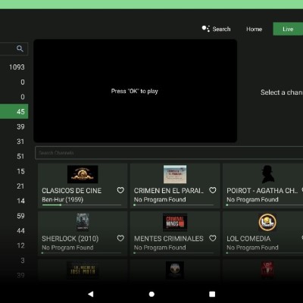This screenshot has height=303, width=303.
Task: Play the preview showing Press OK to play
Action: [135, 91]
